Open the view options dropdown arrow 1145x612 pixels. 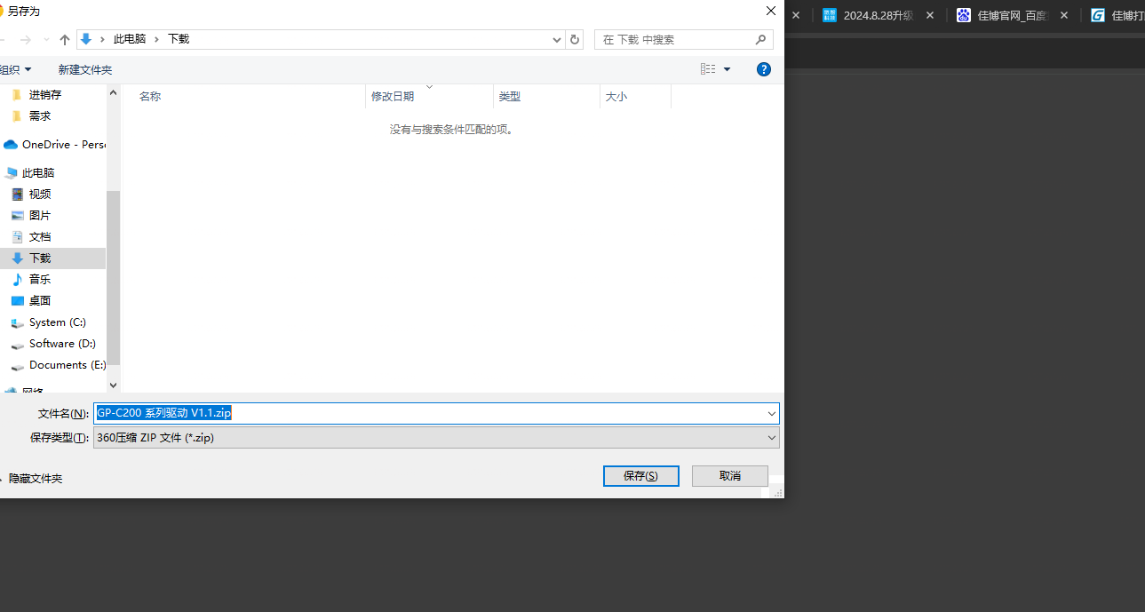[x=728, y=69]
